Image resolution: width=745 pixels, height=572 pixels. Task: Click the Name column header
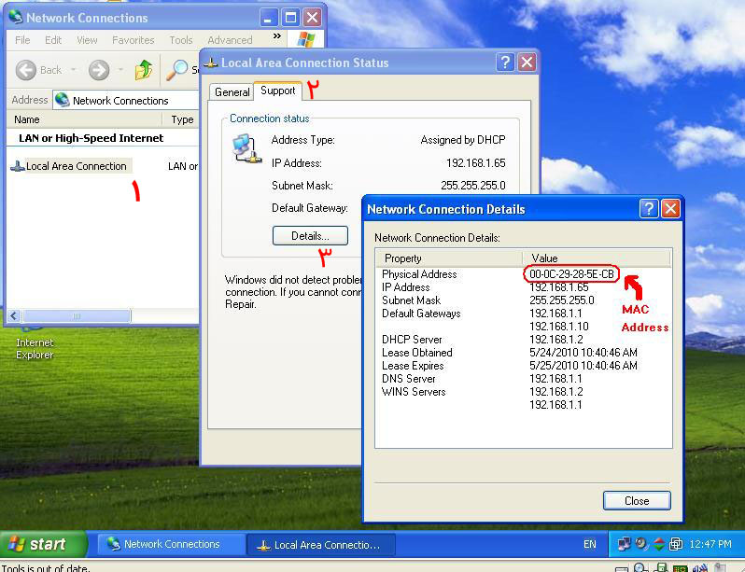[85, 119]
